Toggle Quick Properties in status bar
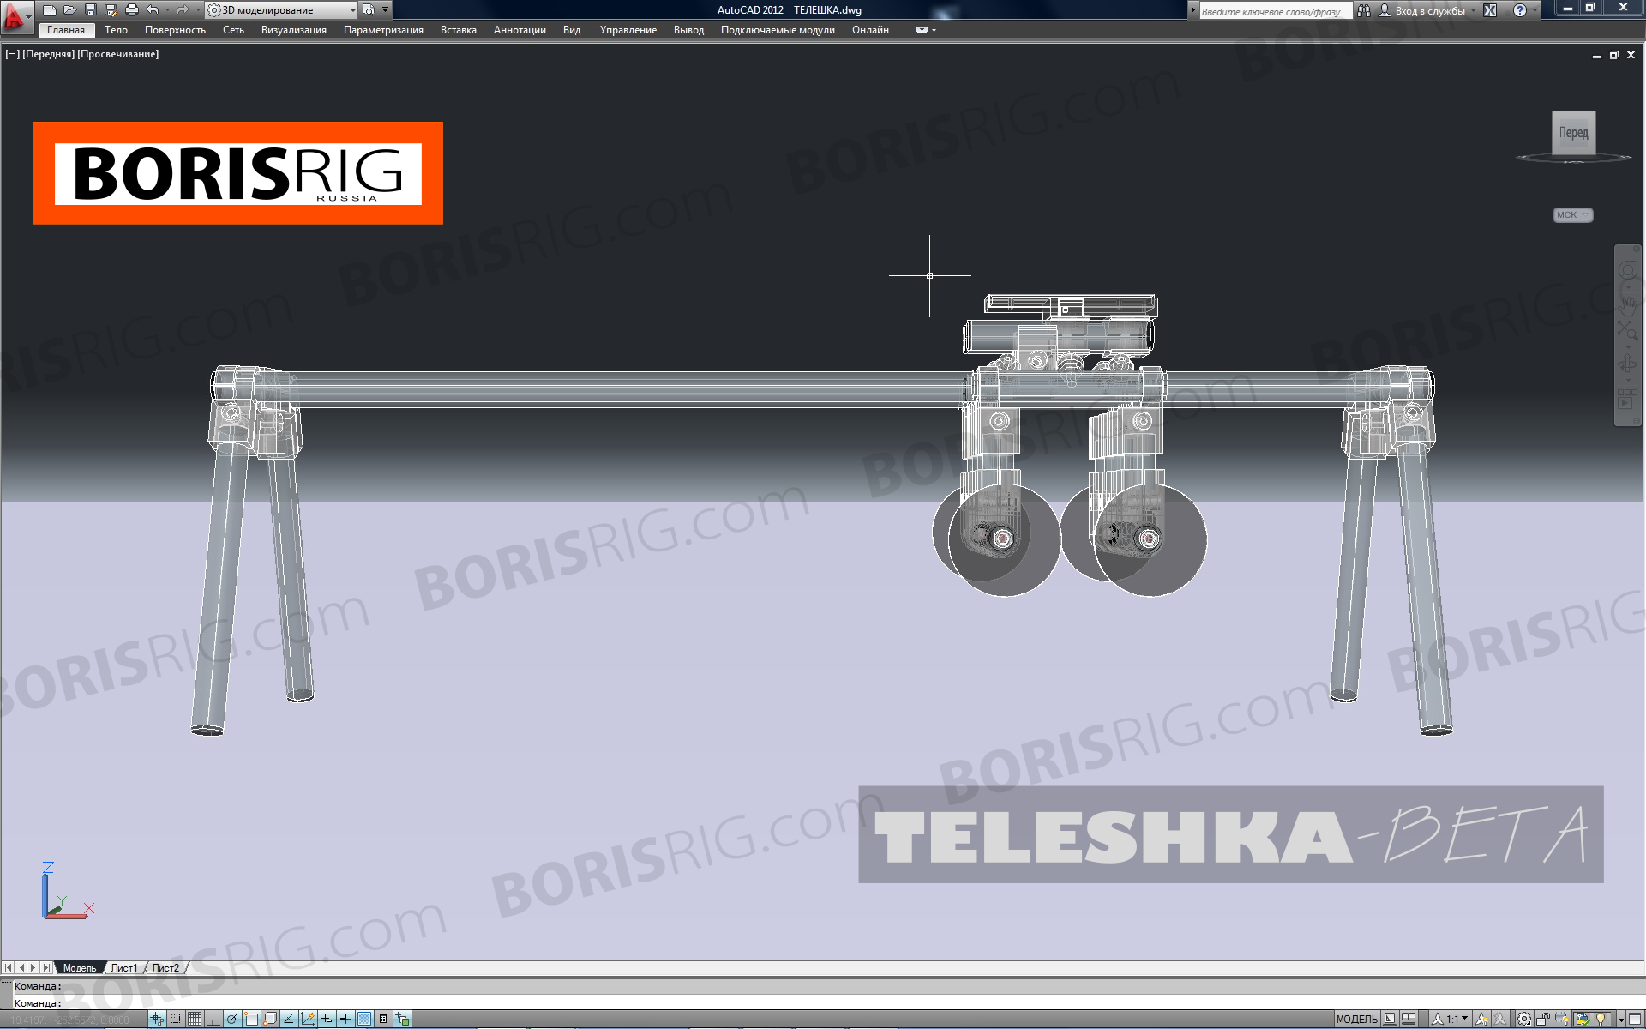 click(x=383, y=1019)
